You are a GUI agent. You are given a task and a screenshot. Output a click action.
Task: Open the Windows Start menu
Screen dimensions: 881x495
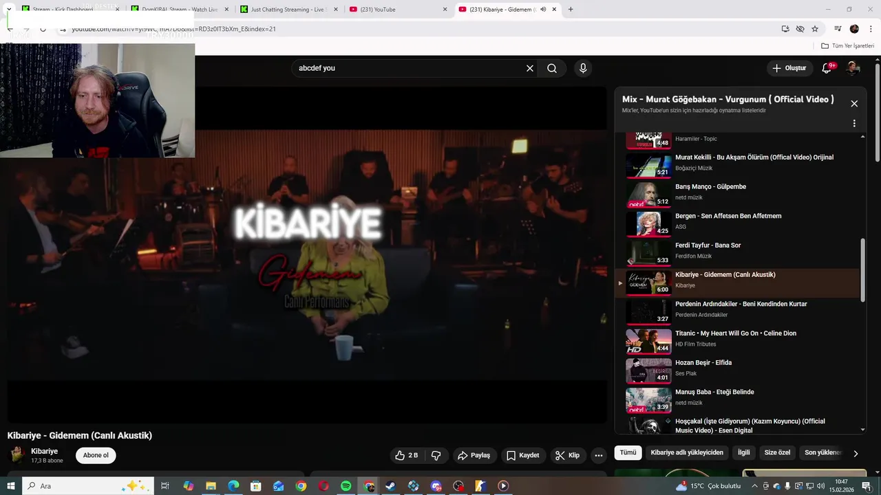pos(10,486)
